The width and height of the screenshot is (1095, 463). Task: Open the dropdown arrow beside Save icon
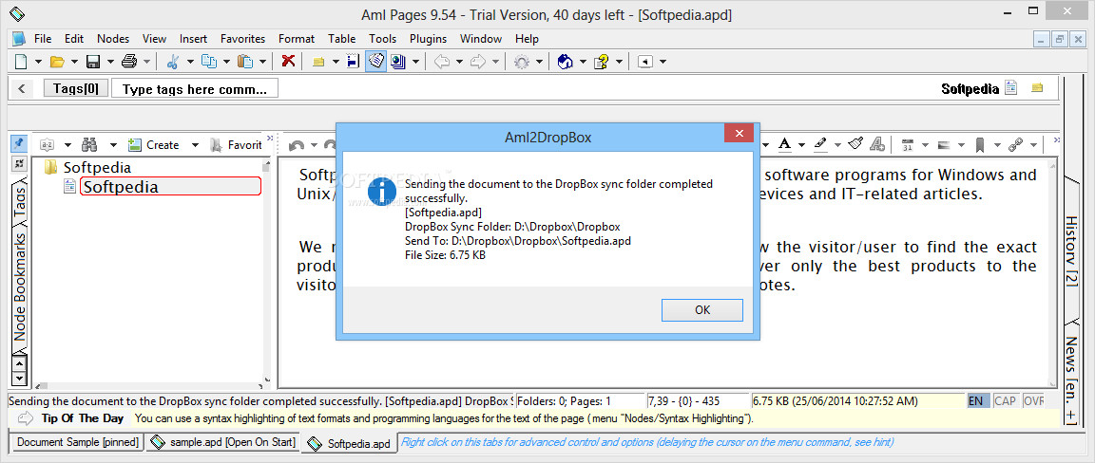point(110,62)
